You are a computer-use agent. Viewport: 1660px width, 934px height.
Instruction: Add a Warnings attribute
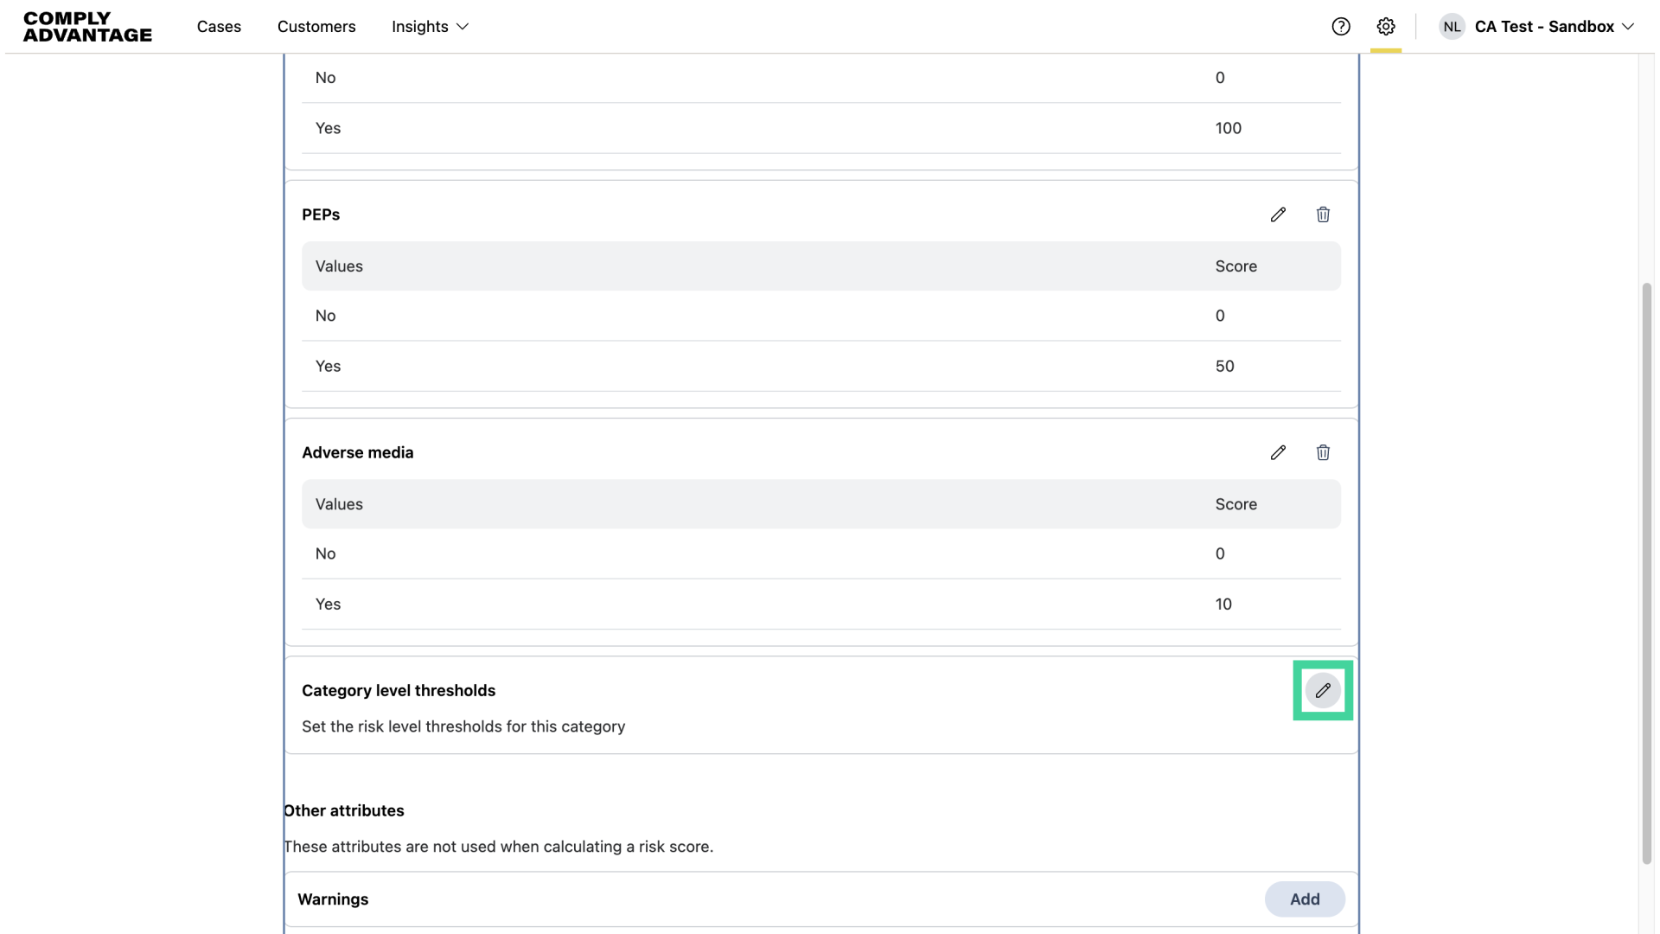[1305, 899]
